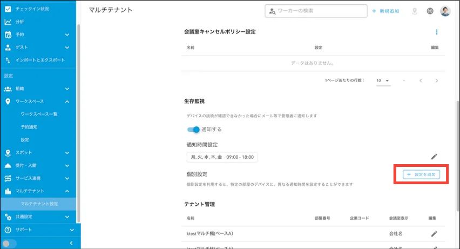Open the three-dot menu for cancel policy
The image size is (460, 249).
[x=437, y=32]
